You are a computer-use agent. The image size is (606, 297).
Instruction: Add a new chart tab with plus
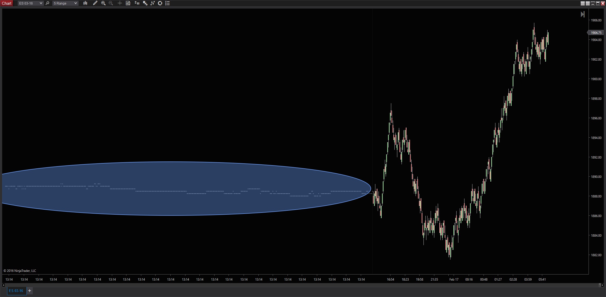(30, 291)
